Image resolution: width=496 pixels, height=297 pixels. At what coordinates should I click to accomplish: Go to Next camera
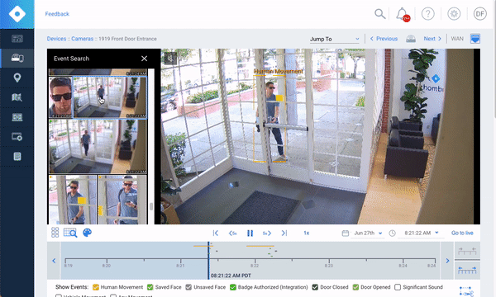[432, 39]
